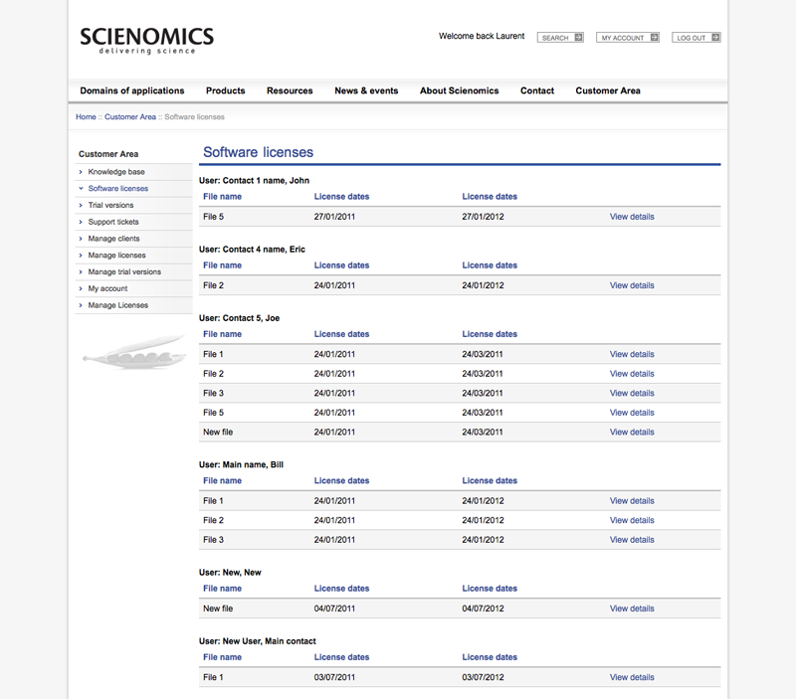Click second License dates header under Main name, Bill
The image size is (796, 699).
(490, 481)
